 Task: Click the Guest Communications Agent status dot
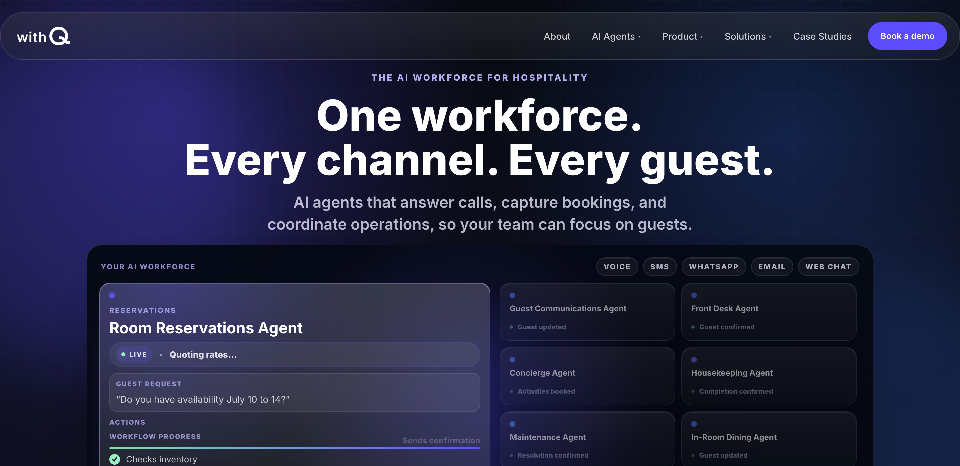(x=512, y=295)
